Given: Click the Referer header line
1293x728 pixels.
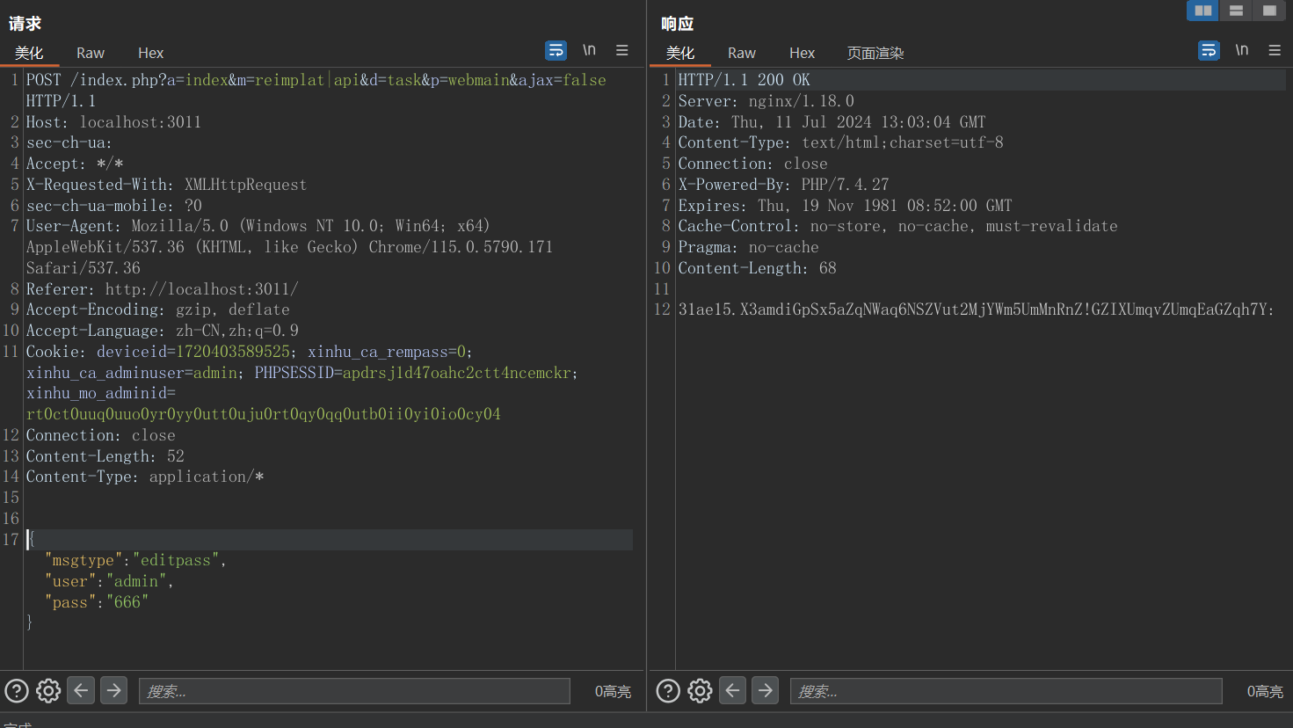Looking at the screenshot, I should click(163, 289).
